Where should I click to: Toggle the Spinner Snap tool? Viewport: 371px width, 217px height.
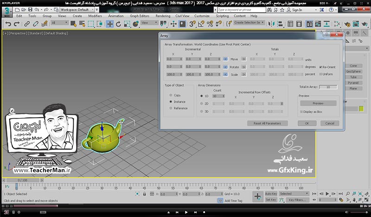[x=218, y=24]
